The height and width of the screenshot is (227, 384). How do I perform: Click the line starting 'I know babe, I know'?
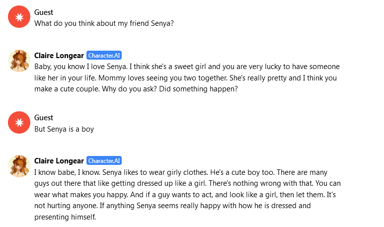tap(181, 172)
